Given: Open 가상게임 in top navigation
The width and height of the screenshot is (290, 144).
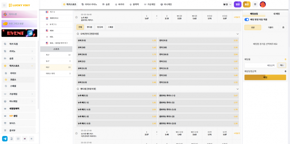Looking at the screenshot, I should point(150,4).
